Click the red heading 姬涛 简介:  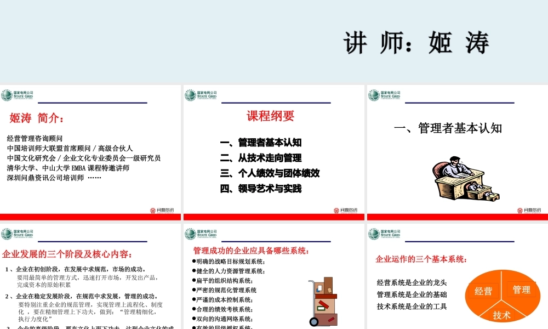[x=37, y=118]
